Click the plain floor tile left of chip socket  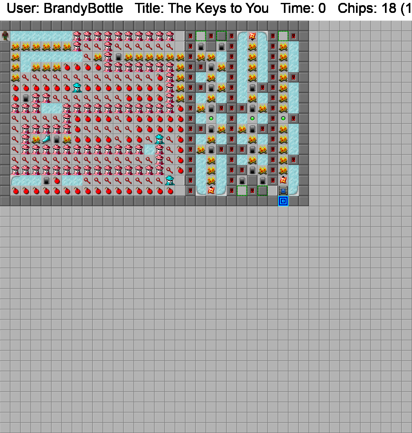(273, 191)
